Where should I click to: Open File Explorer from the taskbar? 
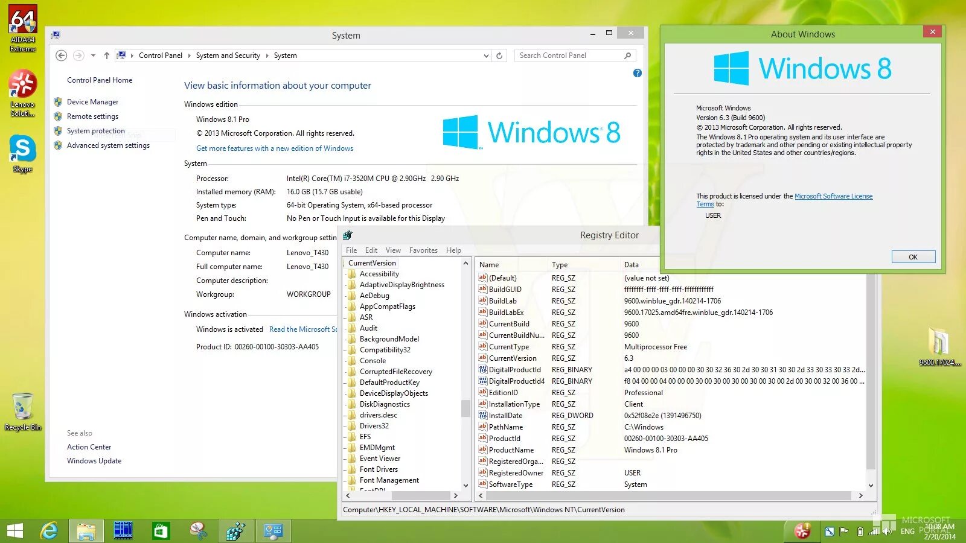point(86,531)
